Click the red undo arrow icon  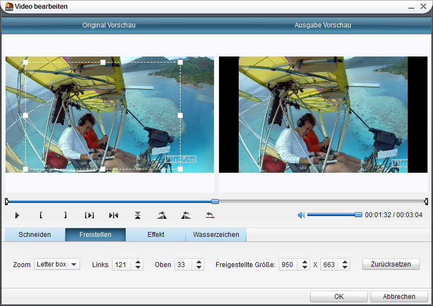tap(210, 216)
